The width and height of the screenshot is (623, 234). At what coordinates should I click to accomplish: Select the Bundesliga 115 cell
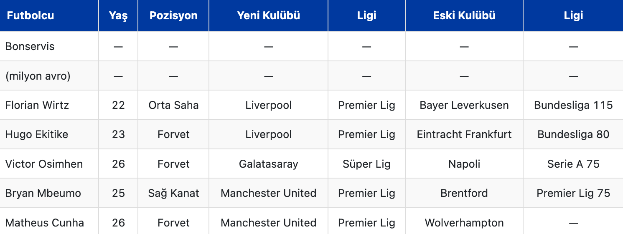(573, 105)
